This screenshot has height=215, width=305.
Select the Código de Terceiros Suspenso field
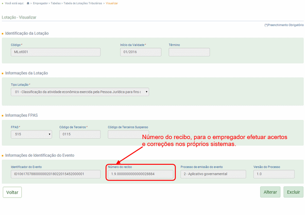[128, 134]
